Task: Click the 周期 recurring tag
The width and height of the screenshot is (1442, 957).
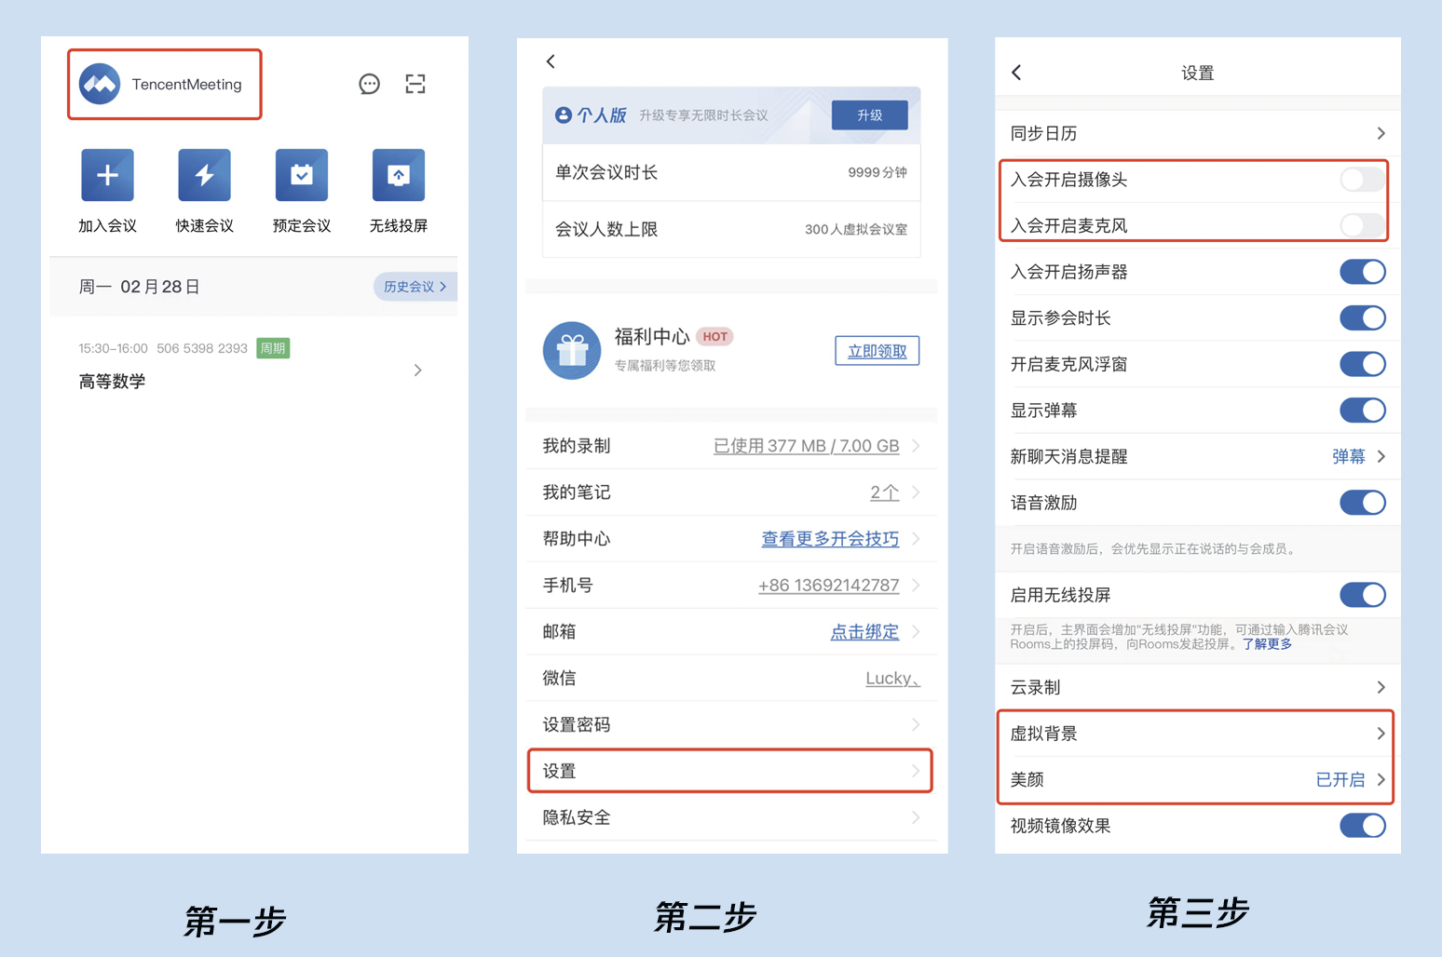Action: click(273, 348)
